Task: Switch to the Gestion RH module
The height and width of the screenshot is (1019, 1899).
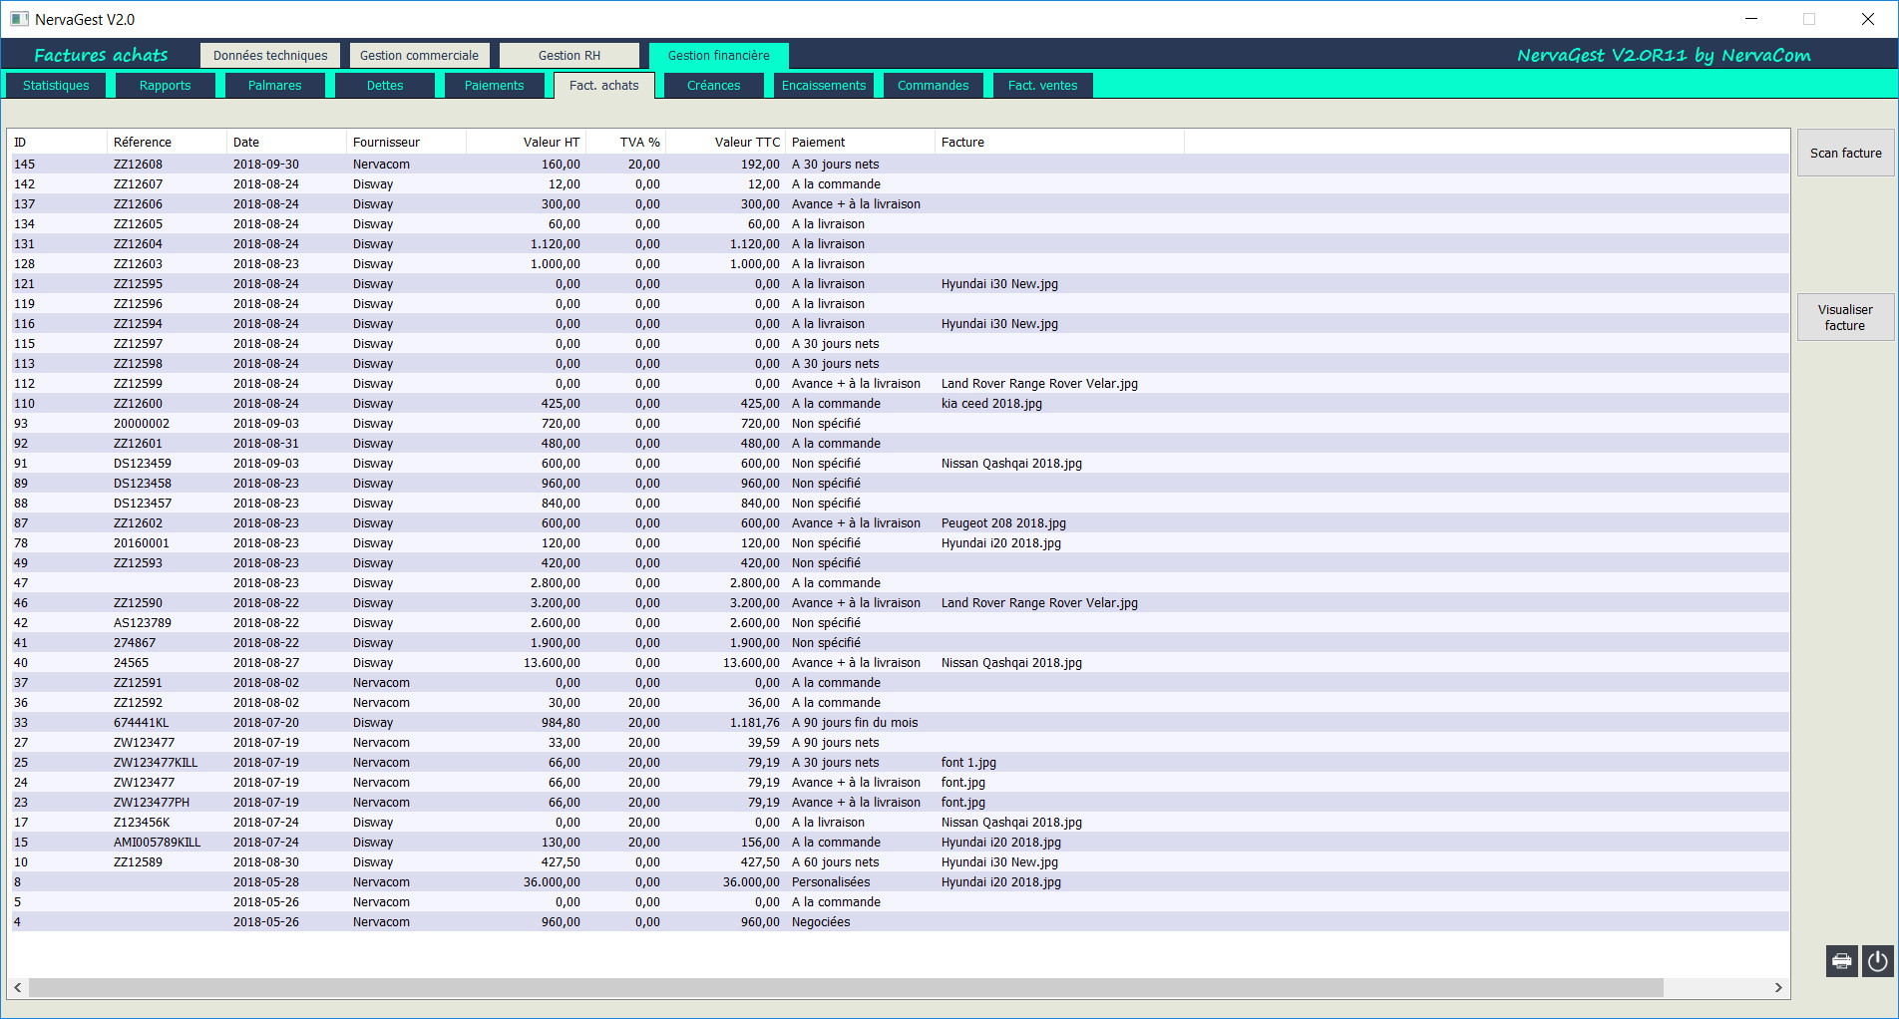Action: click(569, 56)
